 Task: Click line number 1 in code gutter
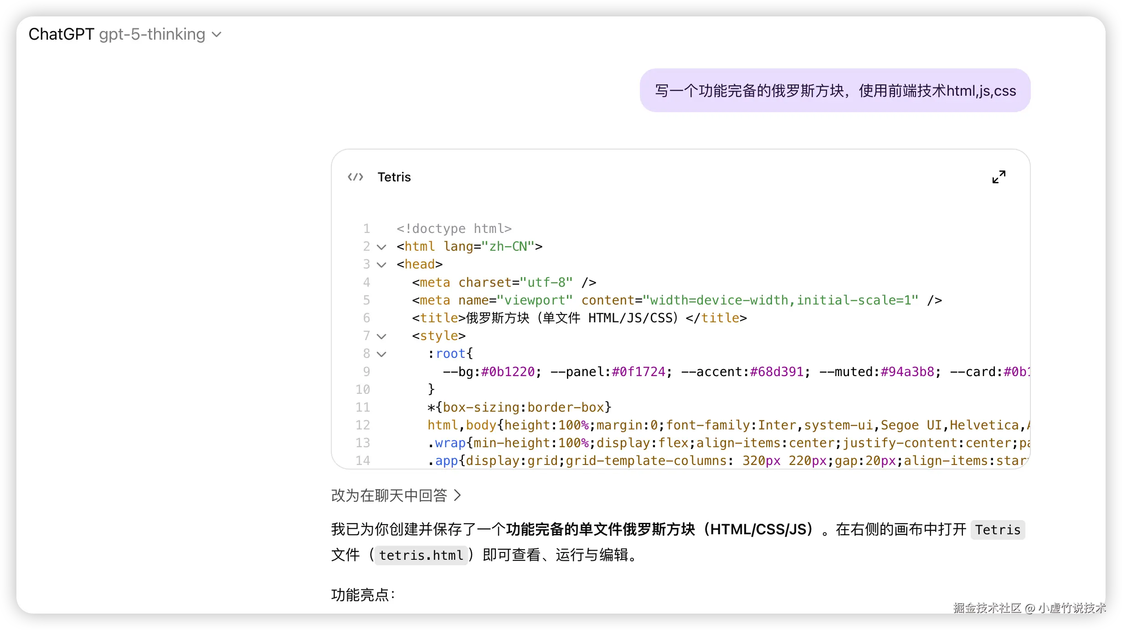366,228
